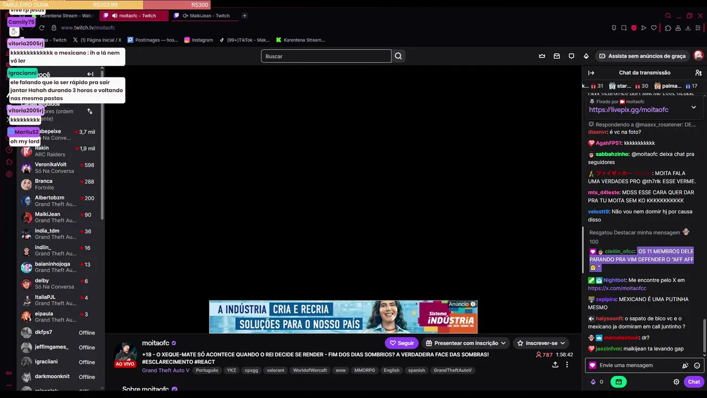Viewport: 707px width, 398px height.
Task: Open VeronikaVolt channel in sidebar
Action: tap(58, 167)
